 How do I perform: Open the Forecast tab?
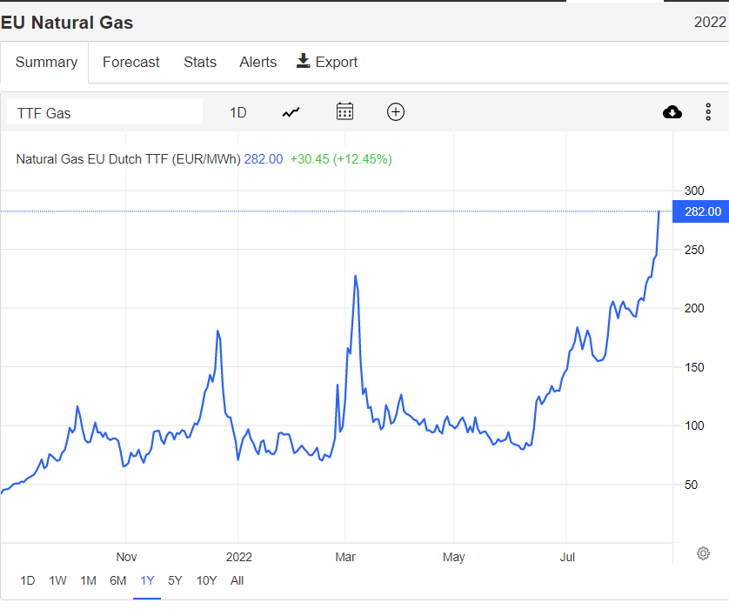(130, 62)
